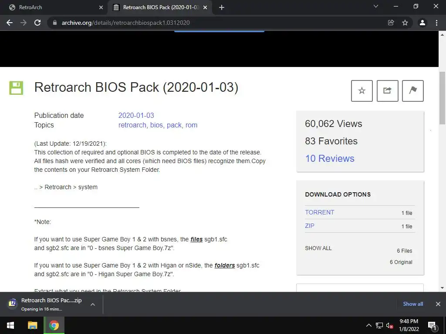Download the ZIP option
Image resolution: width=446 pixels, height=334 pixels.
pos(310,226)
